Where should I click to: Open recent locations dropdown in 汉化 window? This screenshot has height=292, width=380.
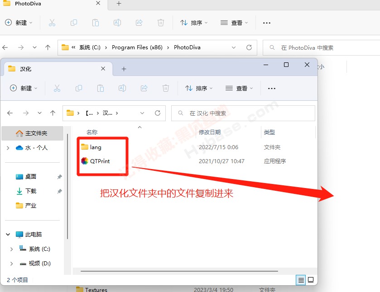(39, 113)
